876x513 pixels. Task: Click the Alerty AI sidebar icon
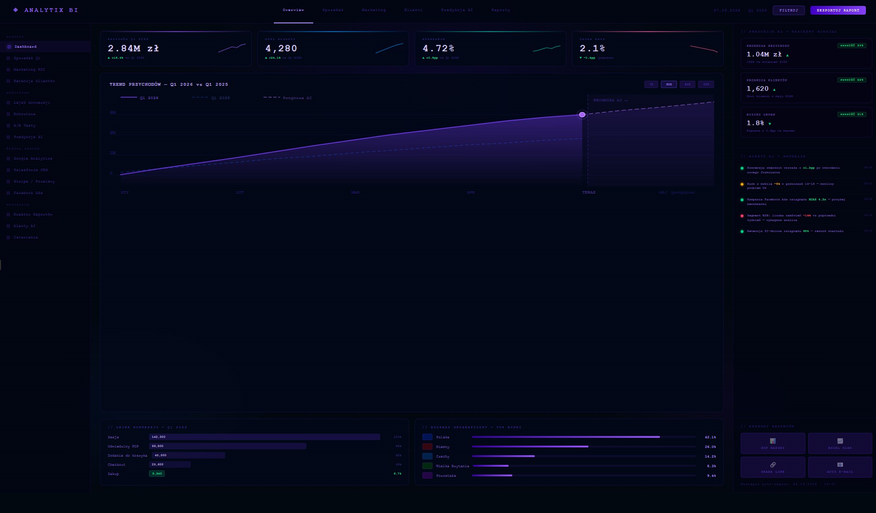click(x=9, y=226)
